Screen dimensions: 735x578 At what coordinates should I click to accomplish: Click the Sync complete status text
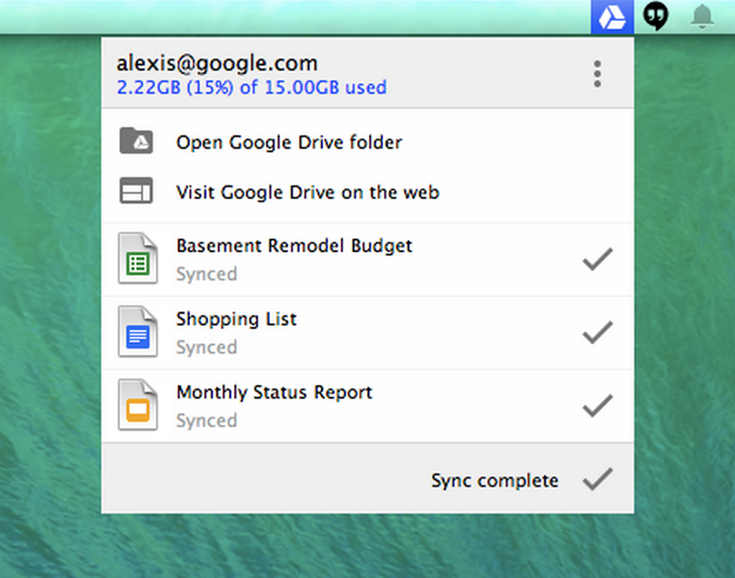(495, 480)
